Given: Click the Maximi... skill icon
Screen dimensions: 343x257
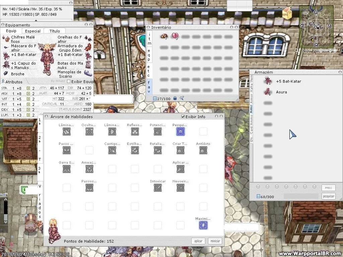Looking at the screenshot, I should 203,225.
